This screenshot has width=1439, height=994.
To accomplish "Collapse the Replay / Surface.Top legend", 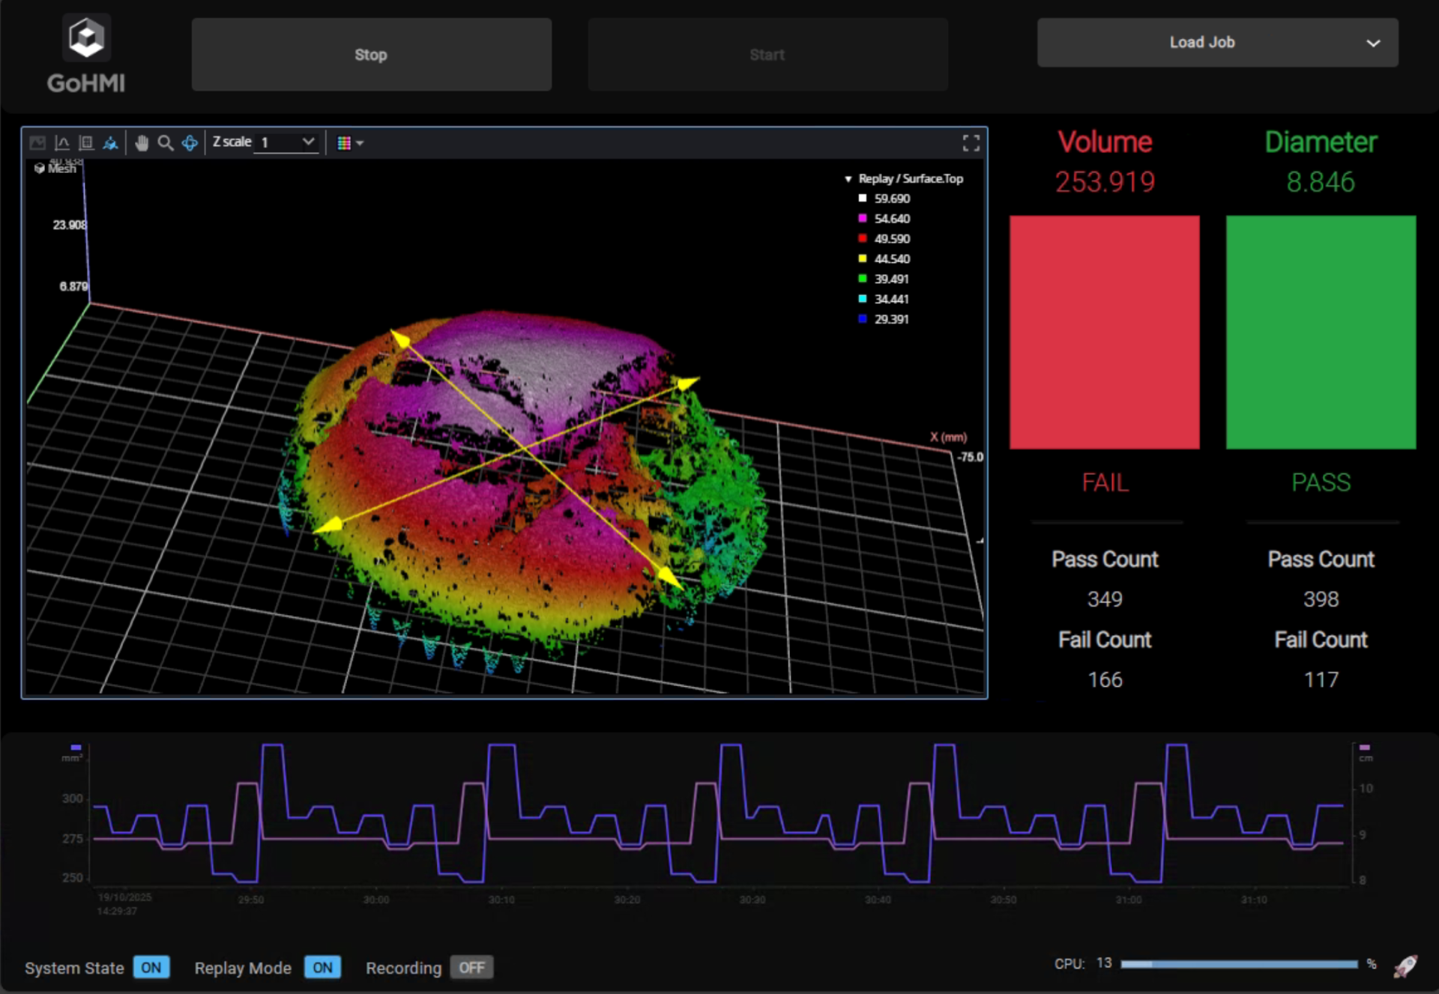I will tap(848, 179).
